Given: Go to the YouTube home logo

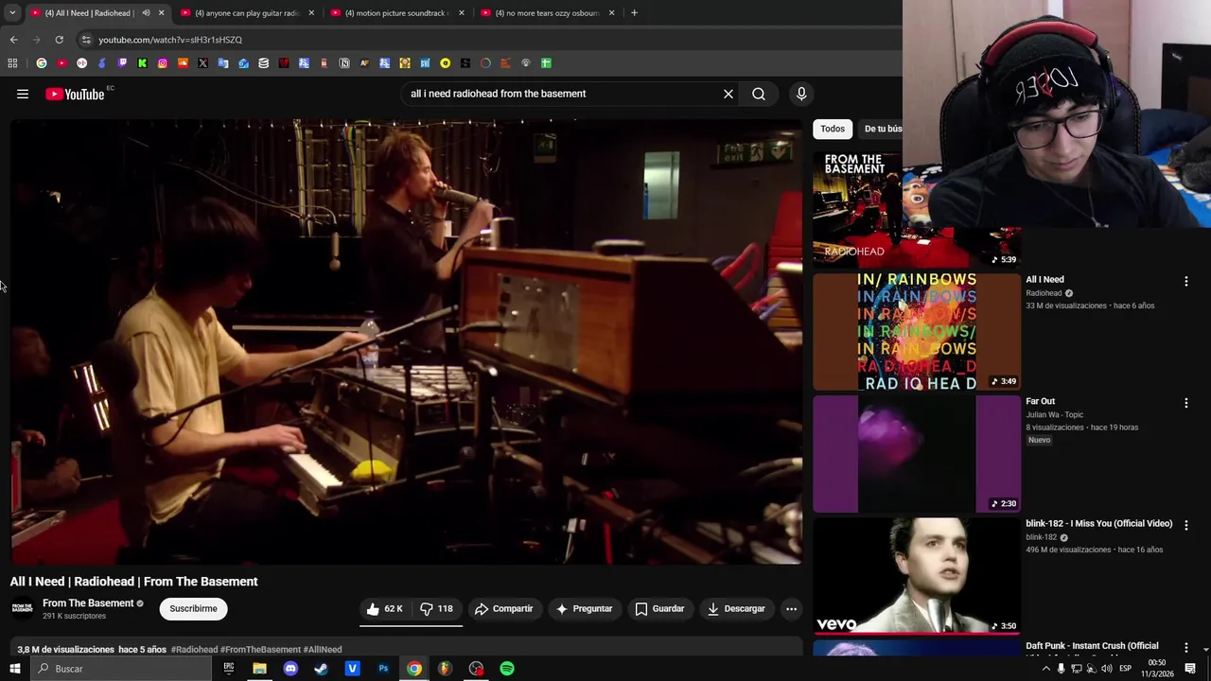Looking at the screenshot, I should (75, 94).
